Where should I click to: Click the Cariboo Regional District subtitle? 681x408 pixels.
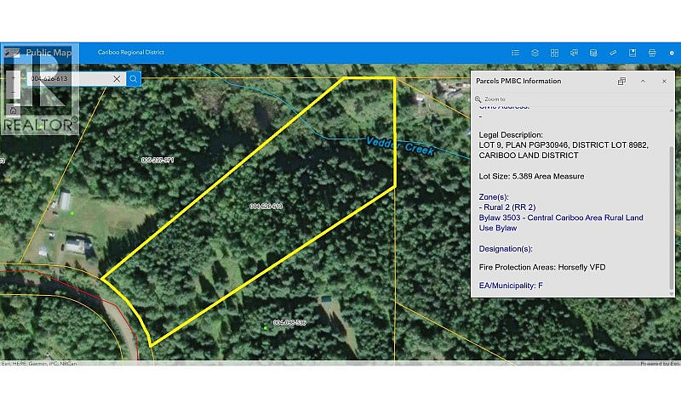pyautogui.click(x=131, y=52)
